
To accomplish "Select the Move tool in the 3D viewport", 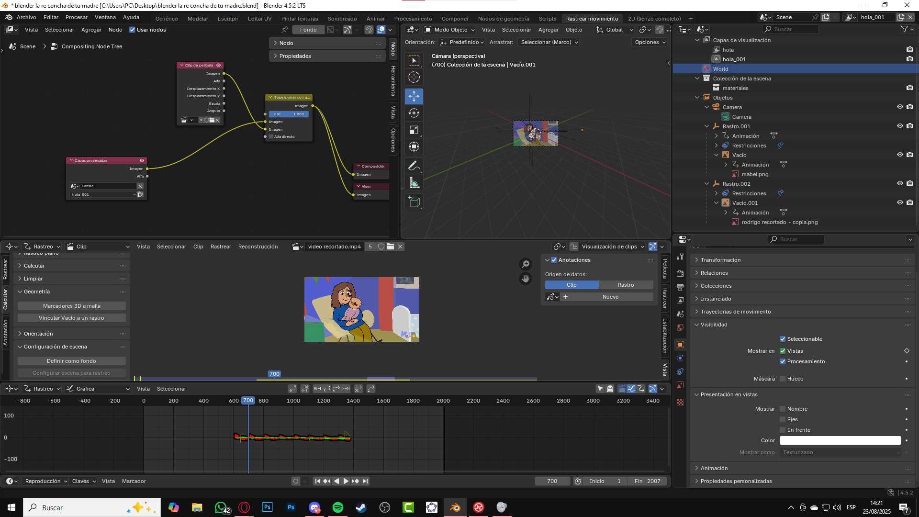I will coord(414,96).
